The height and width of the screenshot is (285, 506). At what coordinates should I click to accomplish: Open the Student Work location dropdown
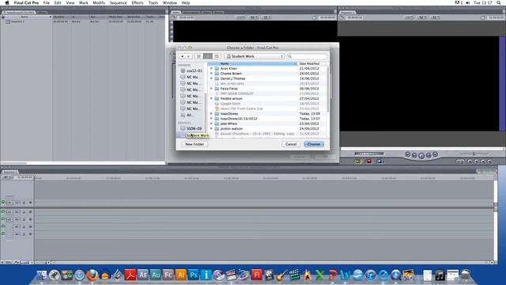click(x=255, y=56)
